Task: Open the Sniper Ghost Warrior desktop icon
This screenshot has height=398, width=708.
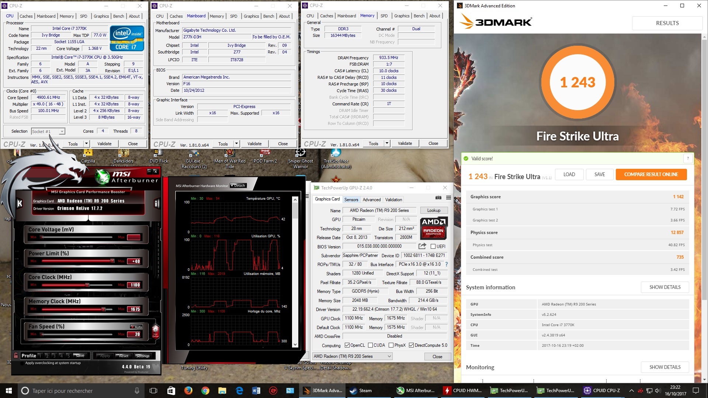Action: 301,158
